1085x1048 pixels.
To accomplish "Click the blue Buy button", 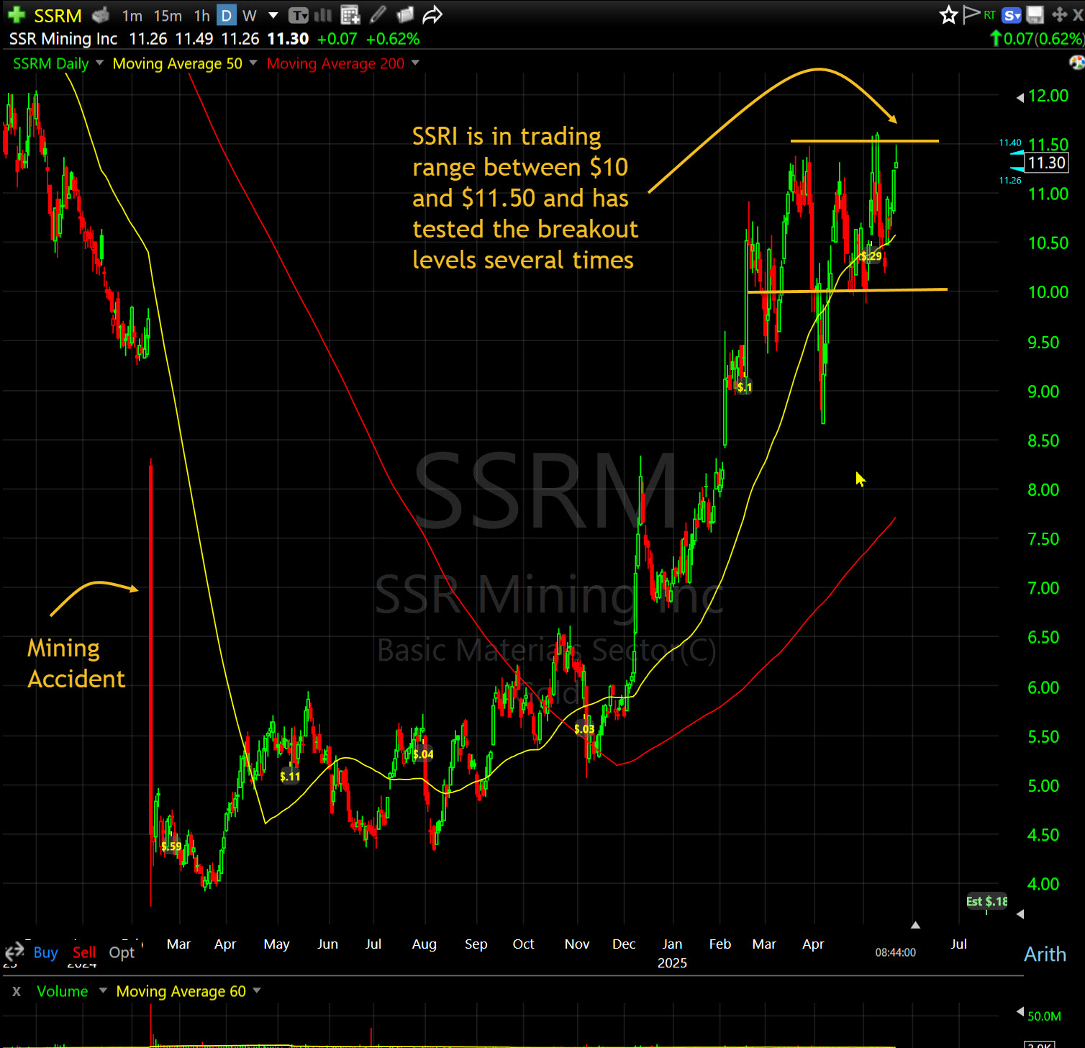I will (45, 952).
